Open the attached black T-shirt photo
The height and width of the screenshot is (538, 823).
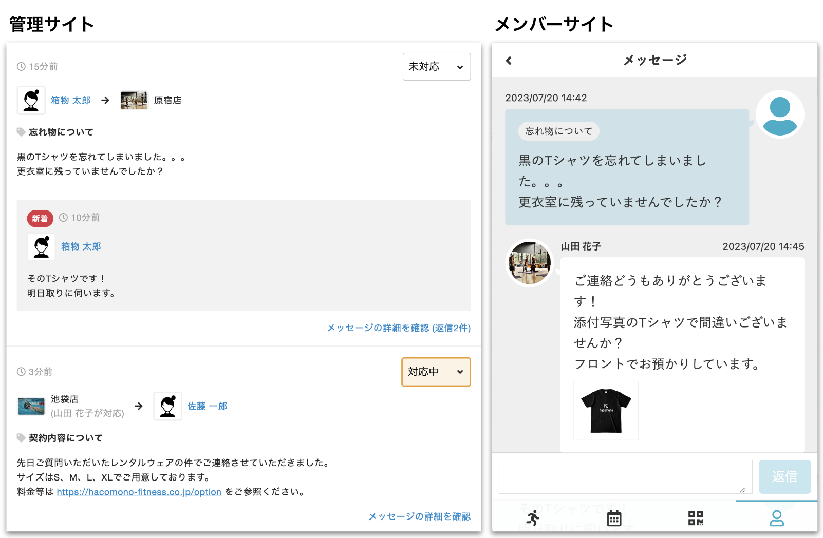click(606, 410)
